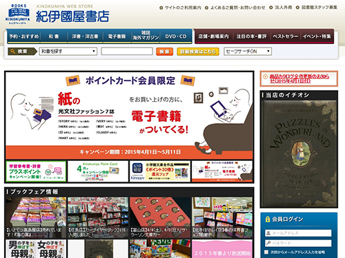Open the Puzzles in Wonderland book cover
The height and width of the screenshot is (258, 345).
(x=299, y=153)
